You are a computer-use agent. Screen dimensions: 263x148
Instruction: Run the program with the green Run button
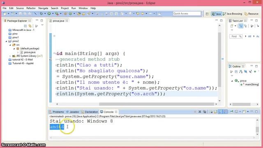pyautogui.click(x=49, y=14)
